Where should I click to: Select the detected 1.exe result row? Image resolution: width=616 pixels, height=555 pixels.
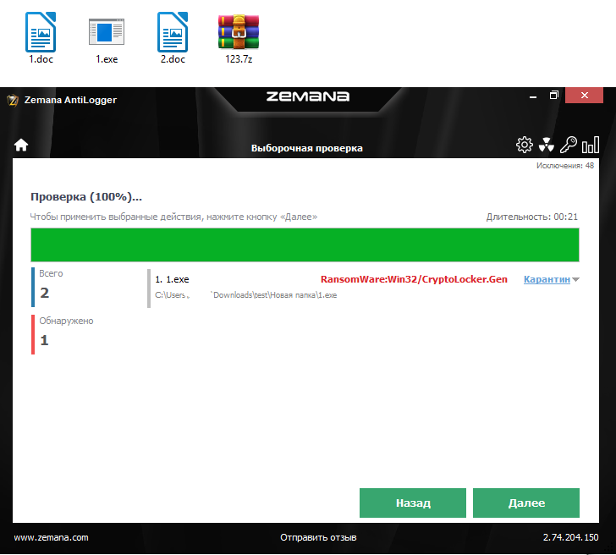363,288
